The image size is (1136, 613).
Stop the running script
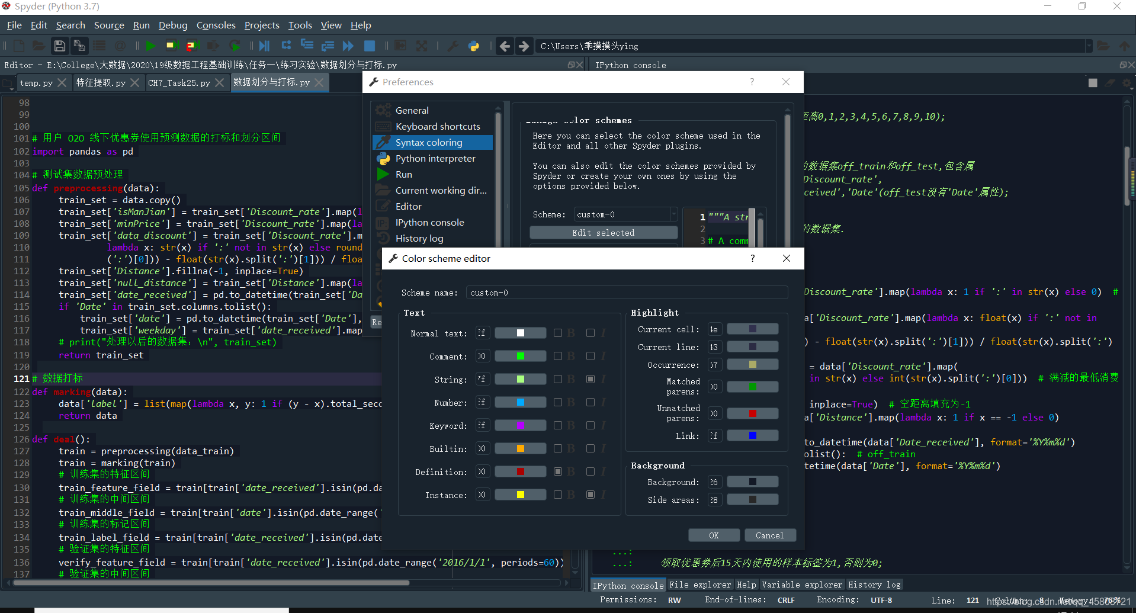coord(369,46)
